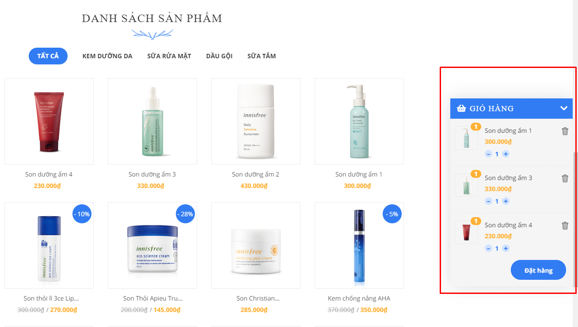The height and width of the screenshot is (327, 578).
Task: Open Kem chống nắng AHA product link
Action: coord(359,298)
